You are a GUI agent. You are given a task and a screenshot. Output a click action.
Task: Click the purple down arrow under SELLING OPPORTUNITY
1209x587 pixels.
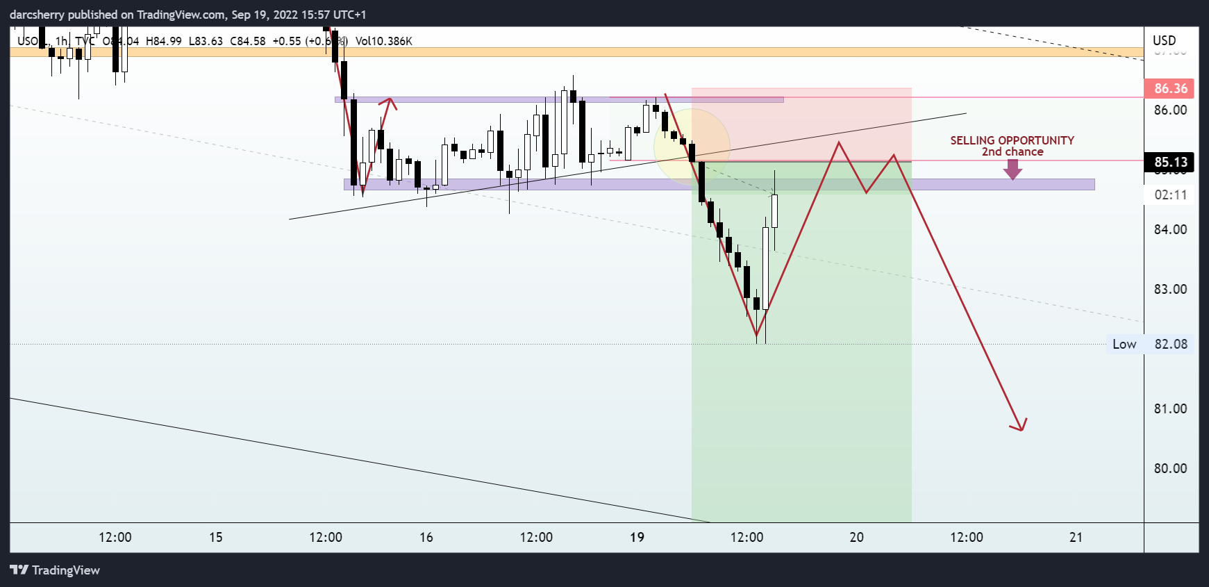[1012, 170]
